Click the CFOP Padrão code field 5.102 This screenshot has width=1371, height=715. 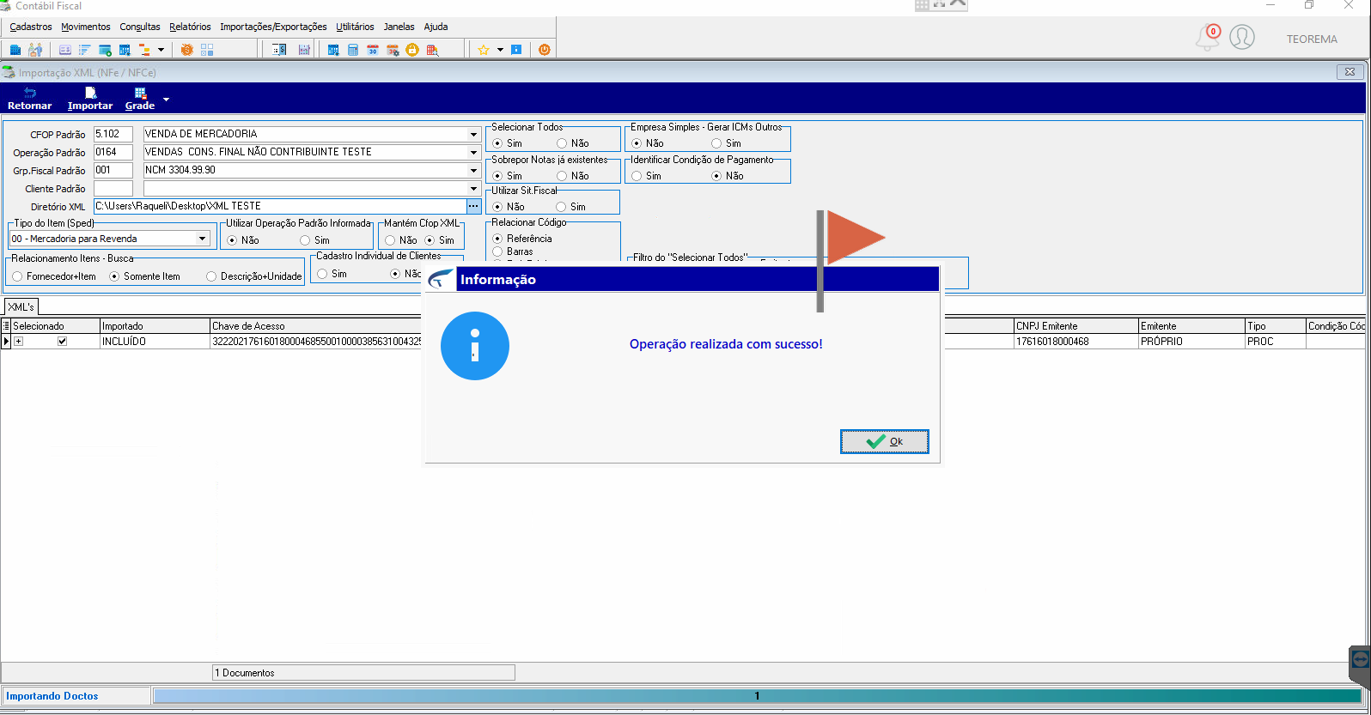113,135
